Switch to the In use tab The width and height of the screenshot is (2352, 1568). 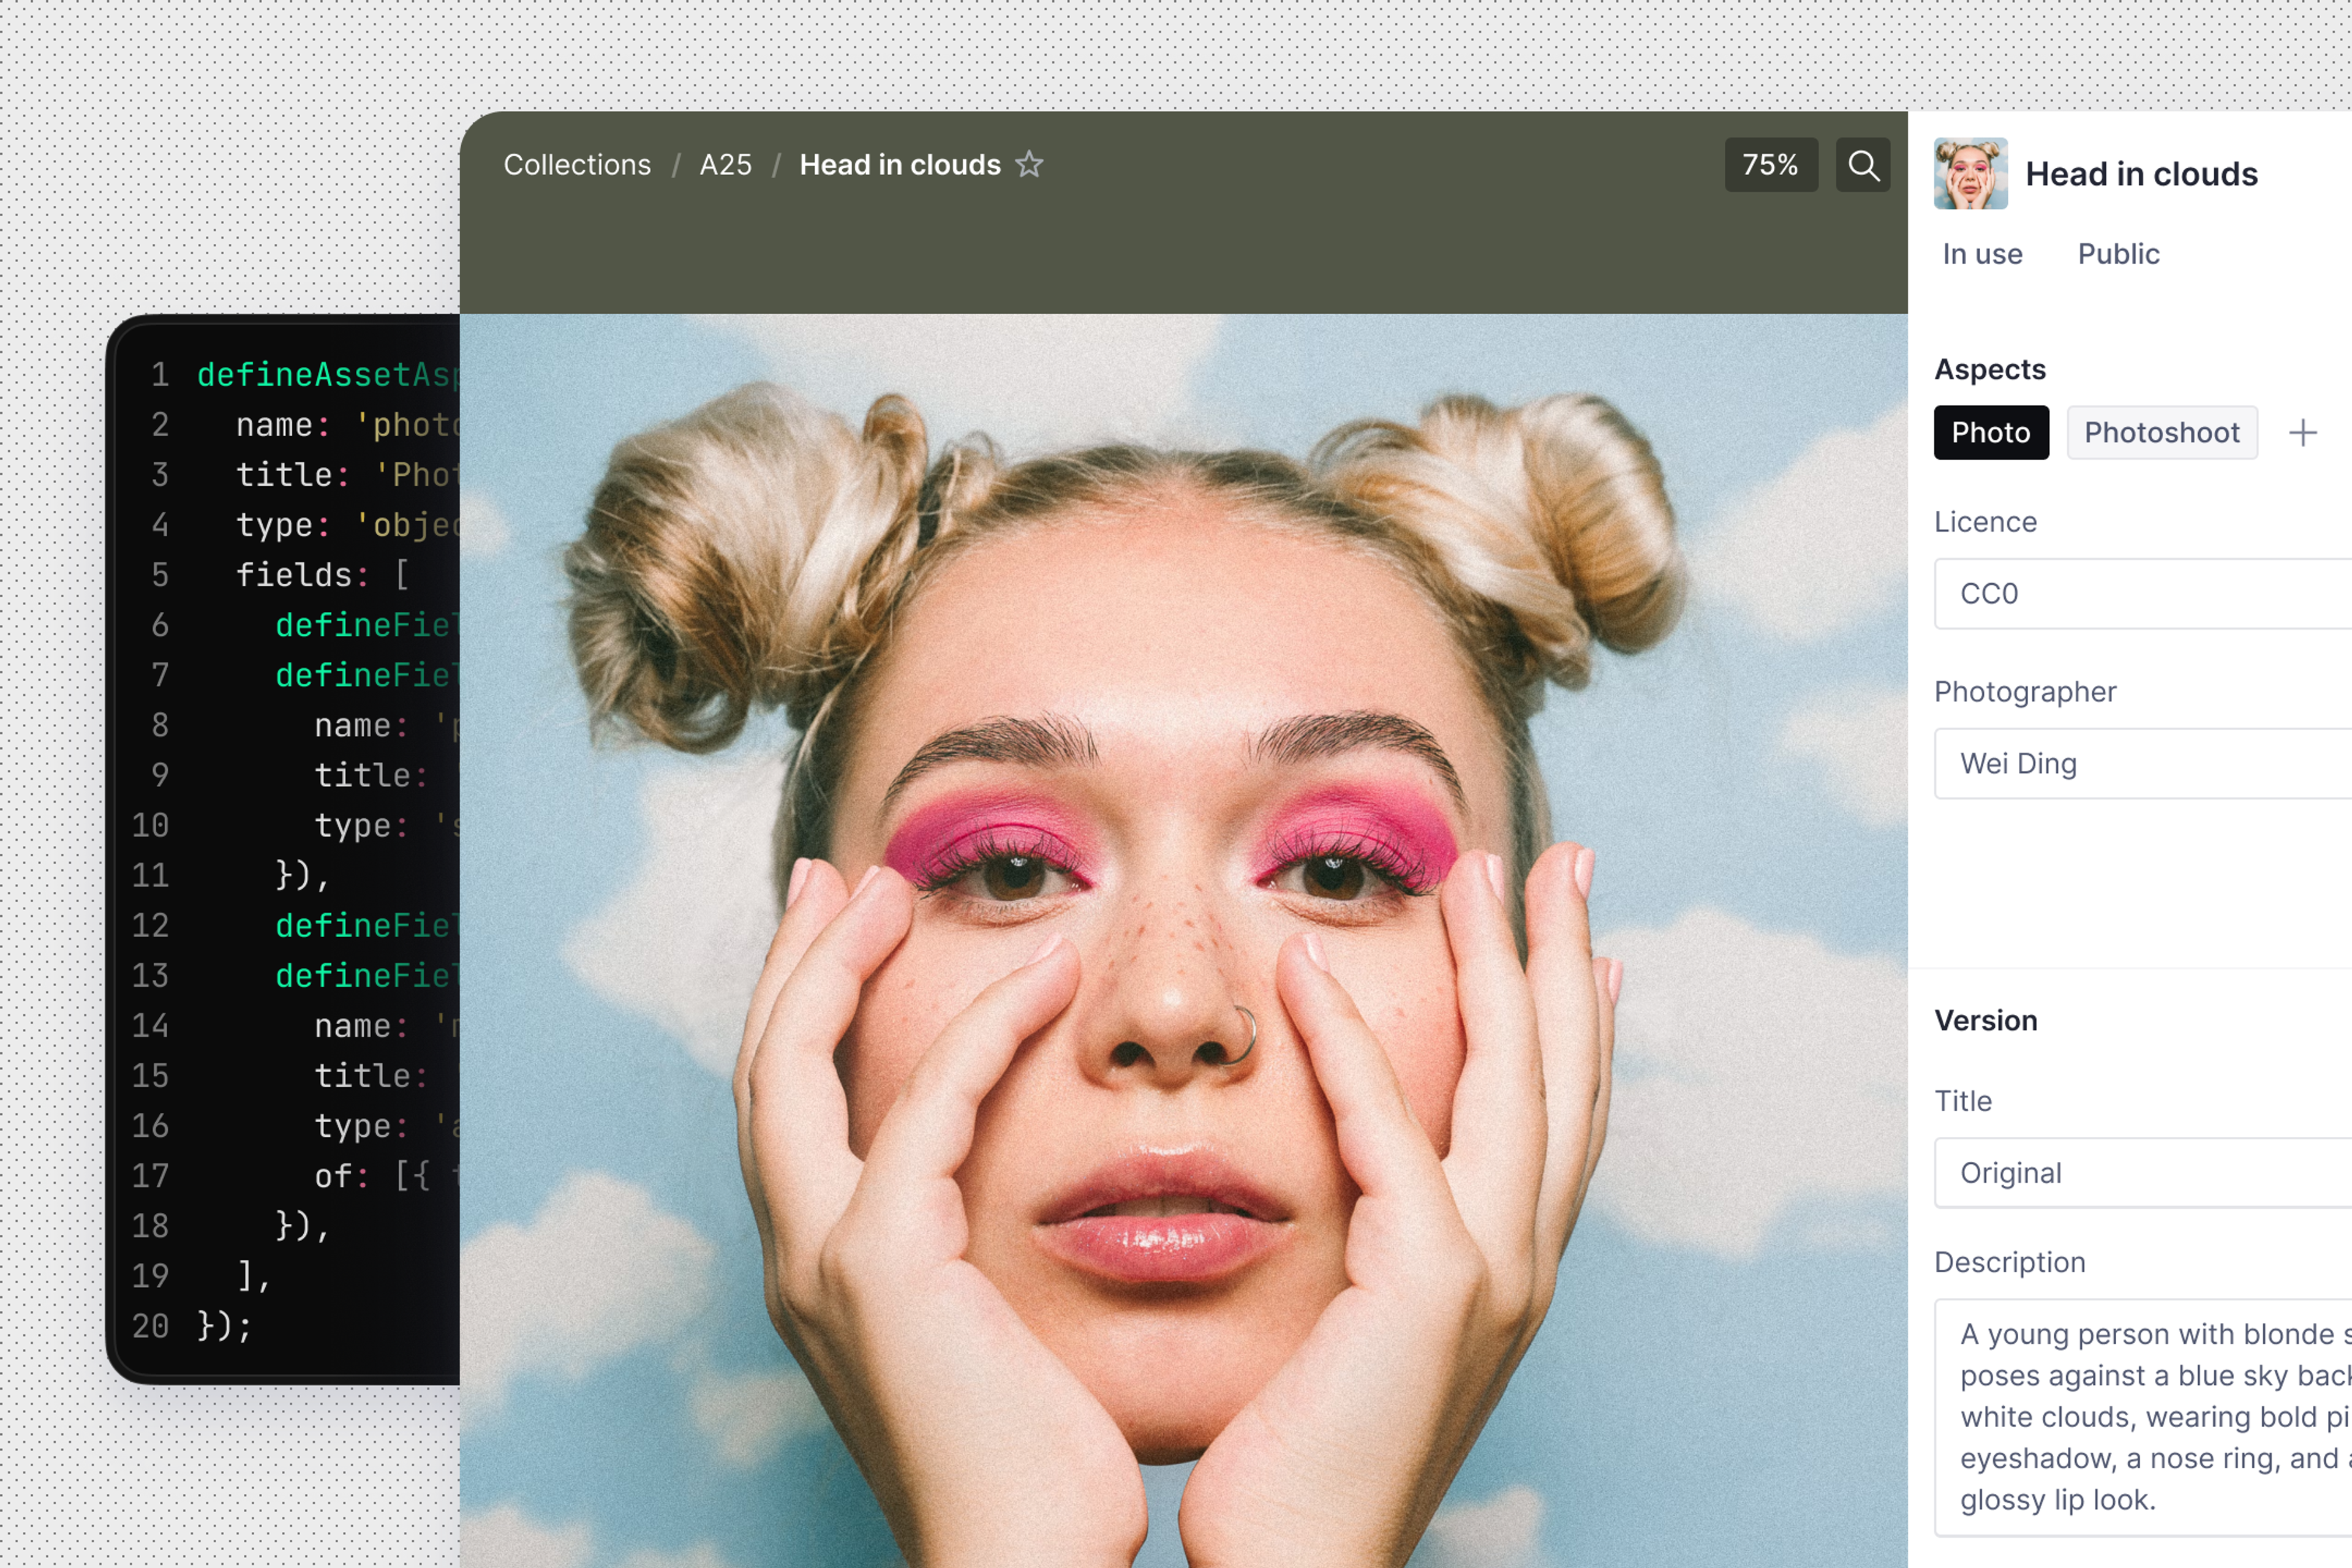point(1982,254)
